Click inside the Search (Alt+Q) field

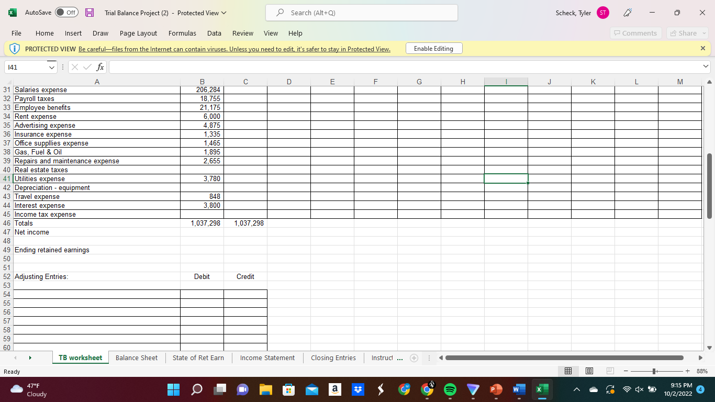coord(361,12)
